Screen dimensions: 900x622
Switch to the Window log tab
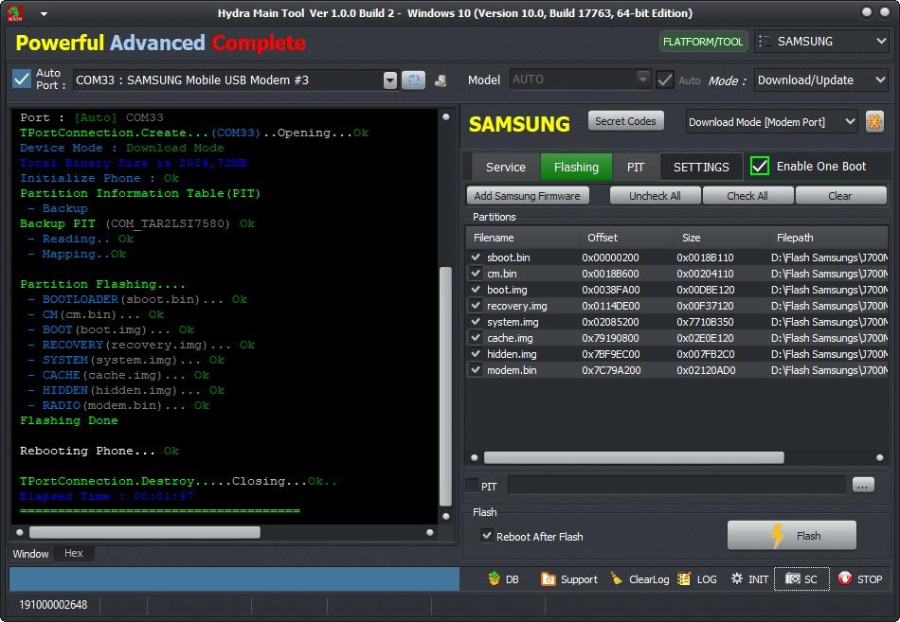pyautogui.click(x=30, y=553)
